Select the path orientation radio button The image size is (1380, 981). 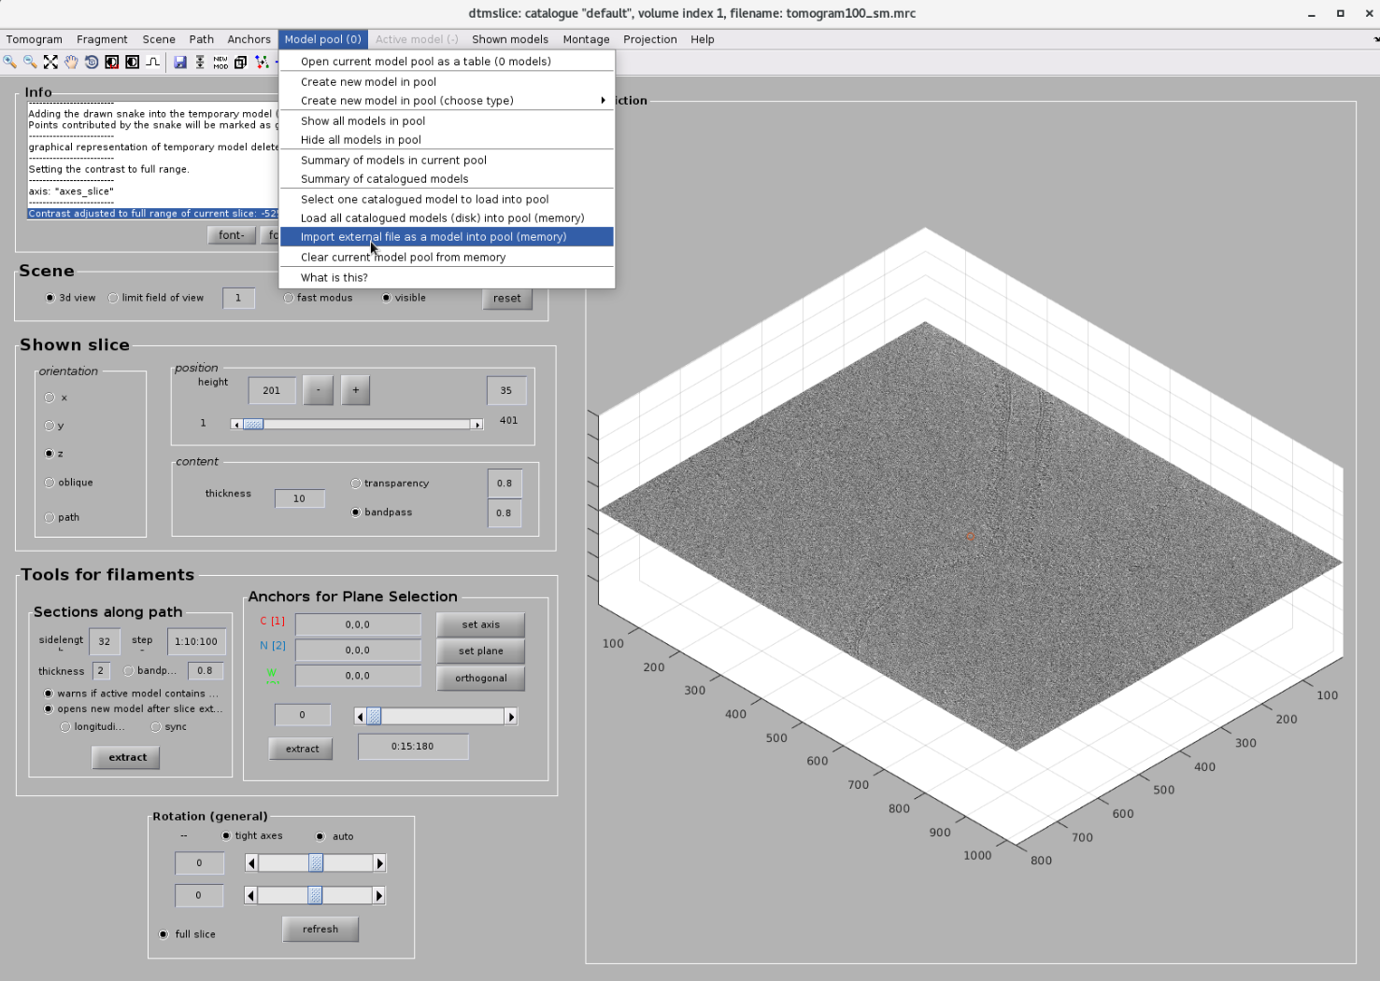(50, 517)
